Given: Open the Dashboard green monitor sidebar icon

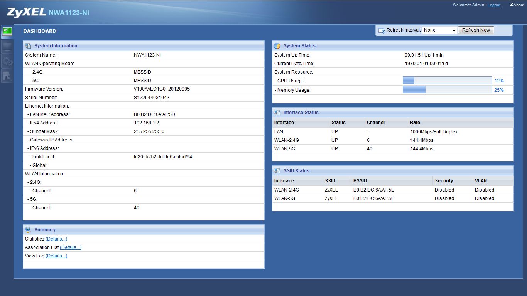Looking at the screenshot, I should pyautogui.click(x=7, y=32).
